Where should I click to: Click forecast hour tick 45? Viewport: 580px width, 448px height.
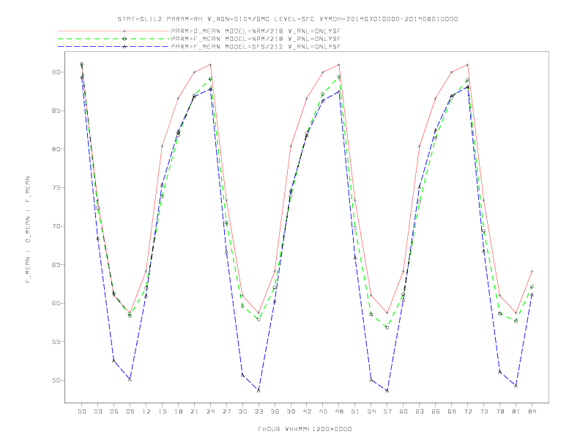coord(323,411)
